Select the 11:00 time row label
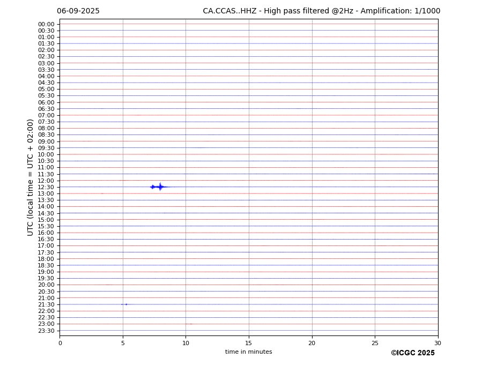Screen dimensions: 497x373 point(46,168)
